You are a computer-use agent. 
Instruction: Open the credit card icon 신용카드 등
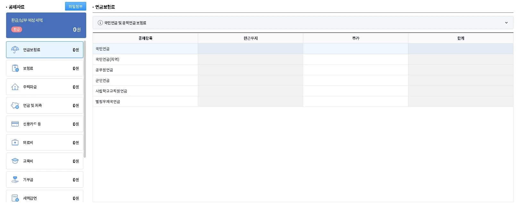tap(15, 124)
